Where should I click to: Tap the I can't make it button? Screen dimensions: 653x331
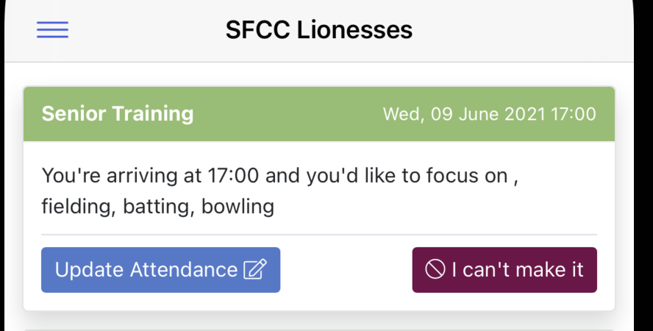[504, 270]
